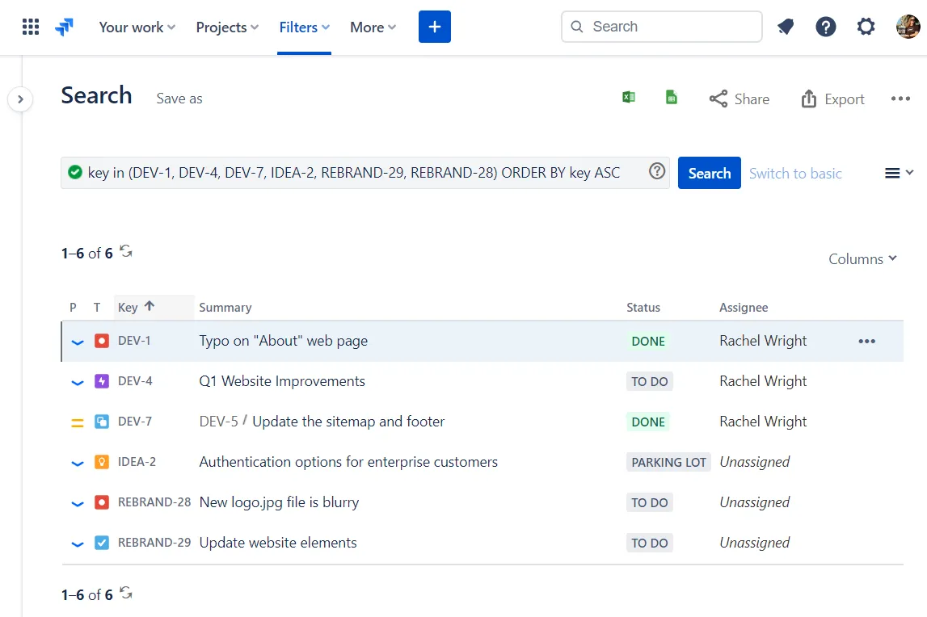Open the settings gear icon
This screenshot has height=617, width=927.
(x=866, y=27)
